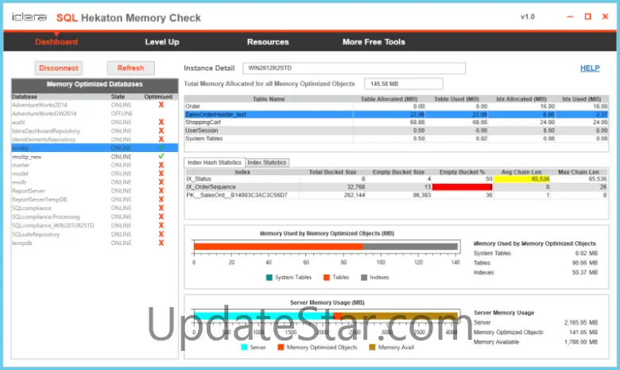Select the SalesOrderHeader_test table row
This screenshot has height=370, width=620.
[x=396, y=115]
